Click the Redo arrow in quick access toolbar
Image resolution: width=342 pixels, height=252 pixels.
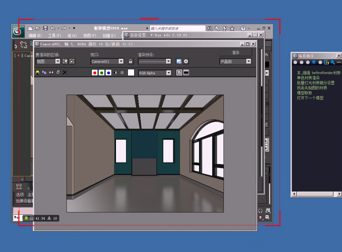click(64, 28)
